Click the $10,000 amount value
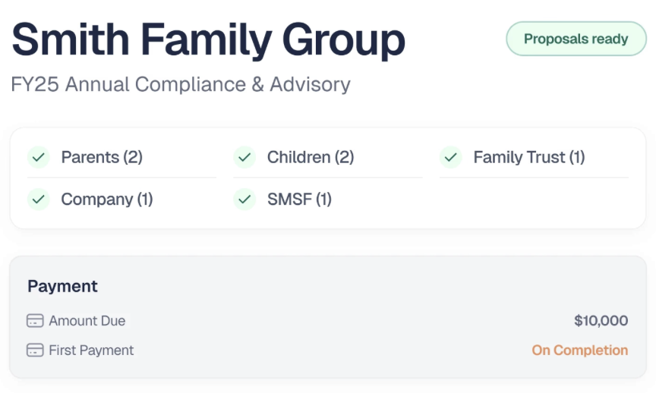This screenshot has width=656, height=393. (601, 321)
